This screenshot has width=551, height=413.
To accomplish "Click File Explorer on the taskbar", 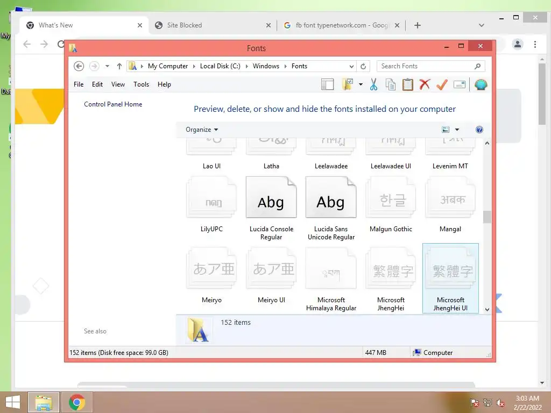I will click(44, 402).
